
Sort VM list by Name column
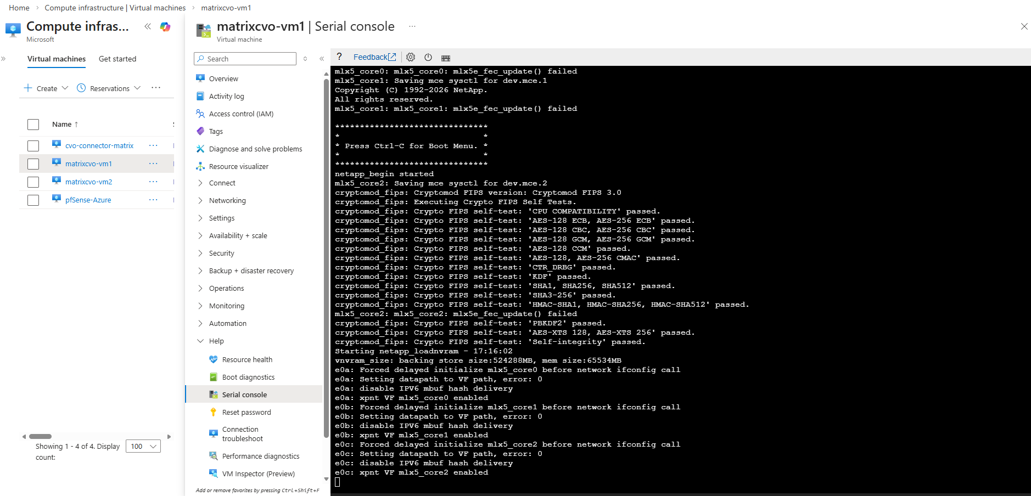point(65,125)
